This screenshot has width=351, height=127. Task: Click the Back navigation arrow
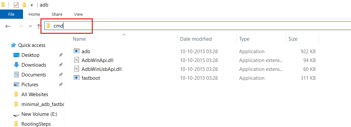[x=8, y=26]
